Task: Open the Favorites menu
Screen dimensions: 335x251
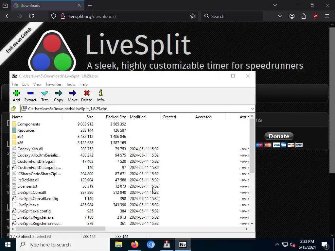Action: click(x=54, y=84)
